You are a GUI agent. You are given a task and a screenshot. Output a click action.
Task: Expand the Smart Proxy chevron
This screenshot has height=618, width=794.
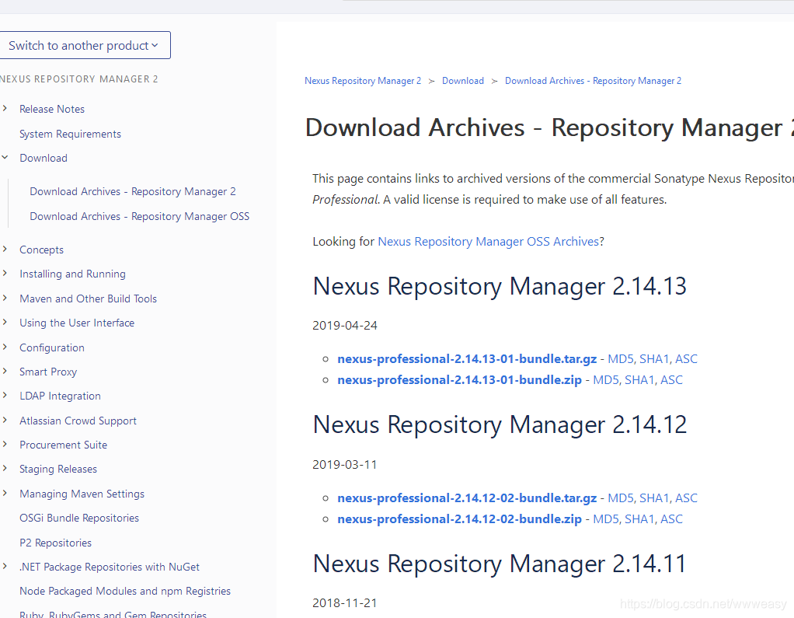tap(5, 372)
